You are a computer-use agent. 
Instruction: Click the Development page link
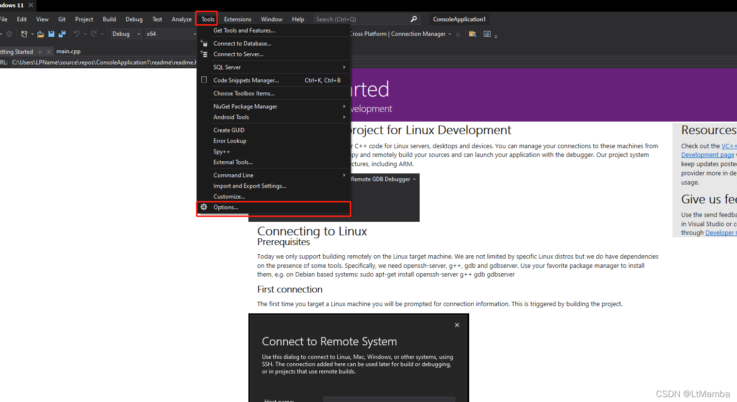click(x=707, y=155)
